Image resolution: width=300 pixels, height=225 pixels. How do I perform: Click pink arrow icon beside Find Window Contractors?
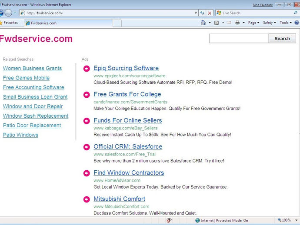click(x=87, y=173)
